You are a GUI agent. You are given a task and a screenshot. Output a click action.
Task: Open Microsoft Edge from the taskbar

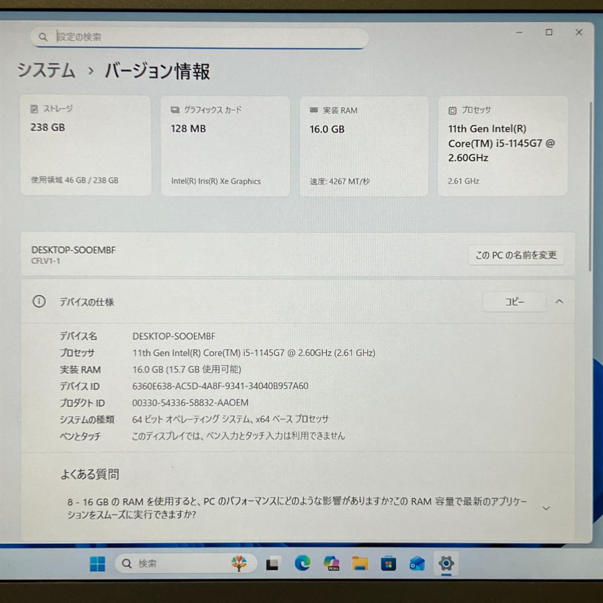pos(302,564)
